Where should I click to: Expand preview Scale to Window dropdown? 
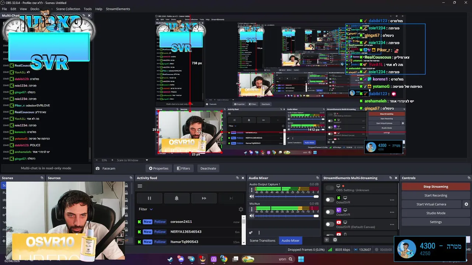click(x=146, y=160)
